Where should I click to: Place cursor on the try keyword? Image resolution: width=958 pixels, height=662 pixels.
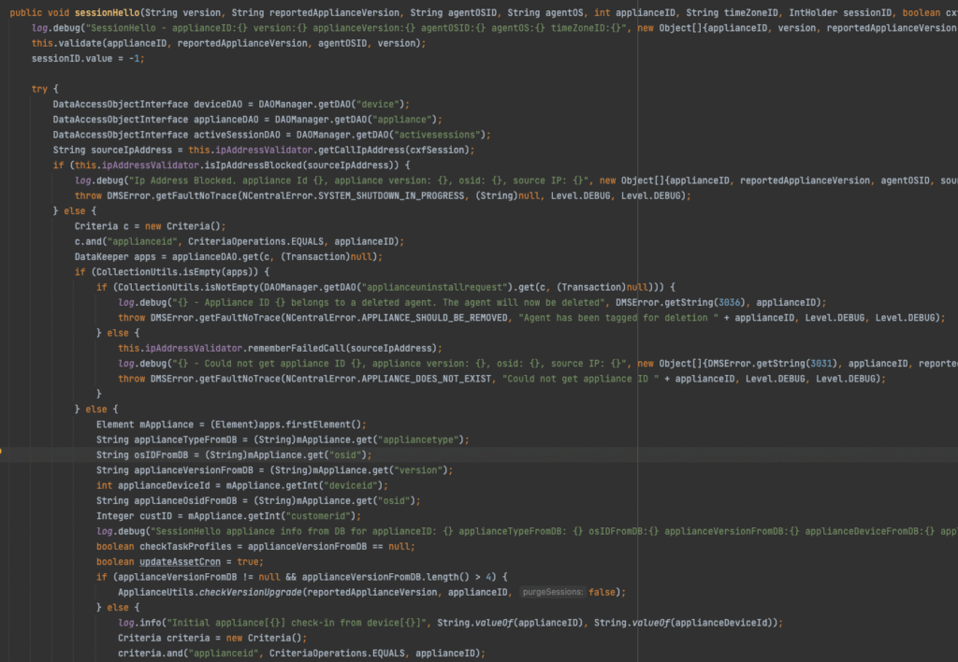38,89
